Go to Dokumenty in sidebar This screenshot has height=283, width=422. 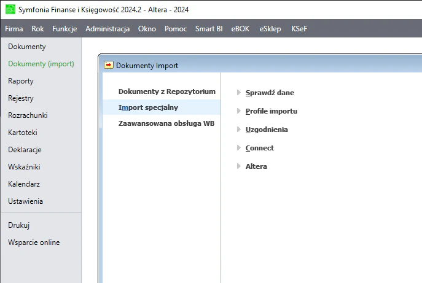point(27,47)
